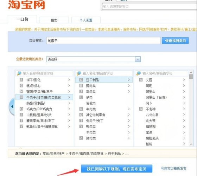Select category 奶酪/乳制品/
This screenshot has width=197, height=176.
(x=44, y=103)
